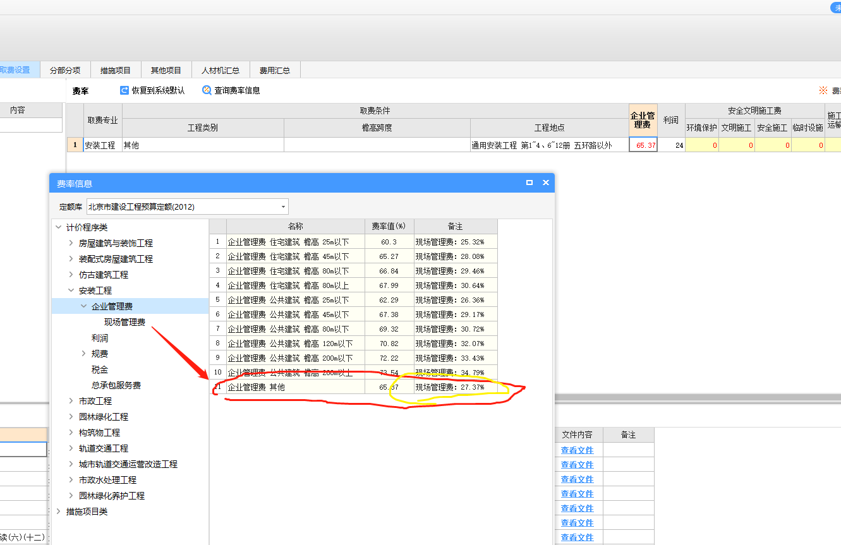841x545 pixels.
Task: Open the 定额库 dropdown list
Action: (x=282, y=207)
